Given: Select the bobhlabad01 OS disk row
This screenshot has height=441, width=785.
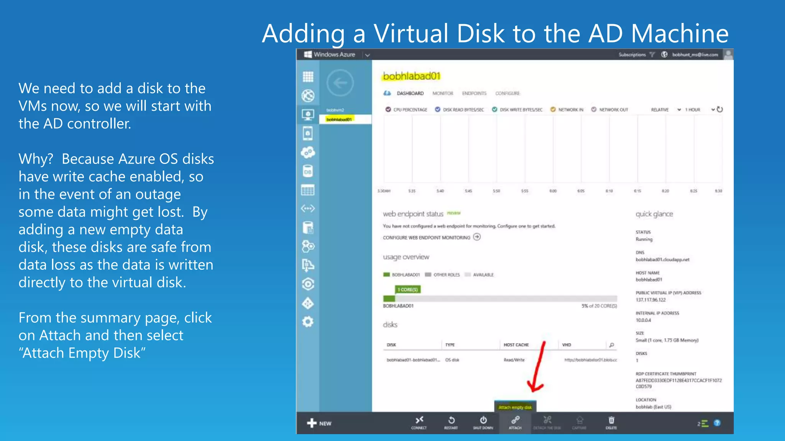Looking at the screenshot, I should tap(500, 360).
